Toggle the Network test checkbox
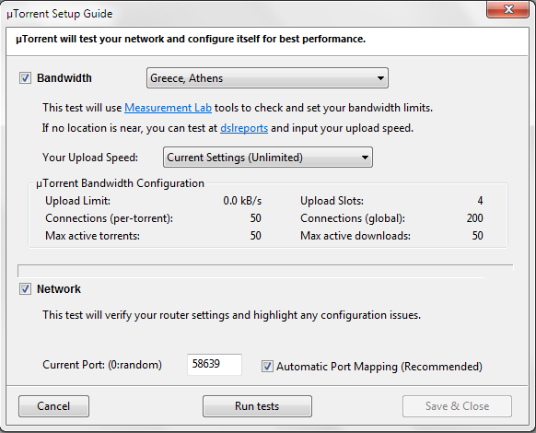 click(x=25, y=289)
